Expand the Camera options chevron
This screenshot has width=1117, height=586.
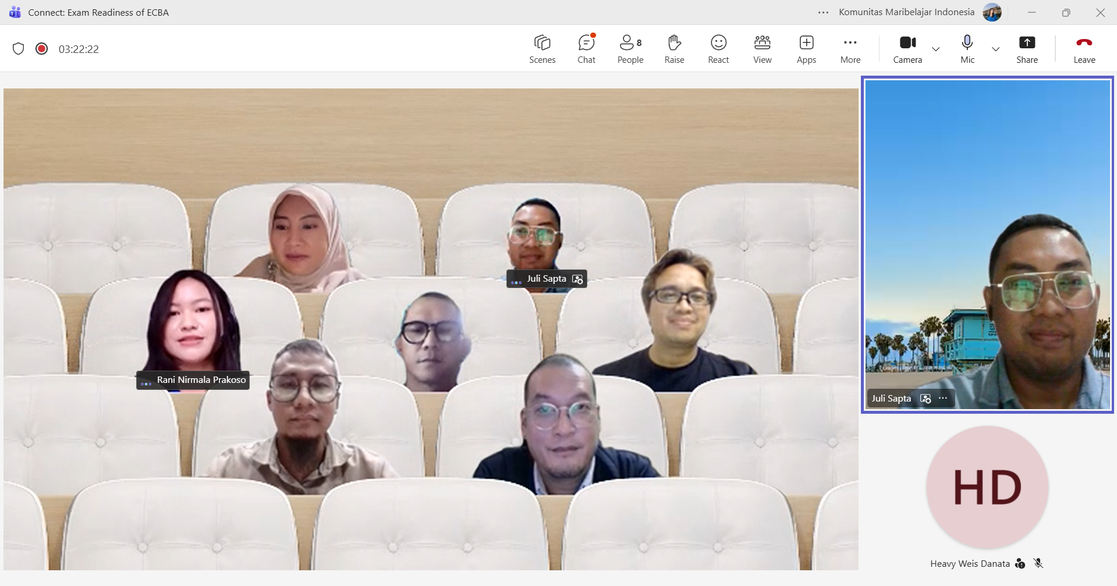click(935, 49)
